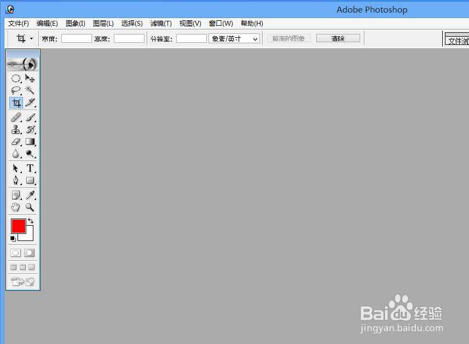The image size is (469, 344).
Task: Select the History Brush tool
Action: point(30,129)
